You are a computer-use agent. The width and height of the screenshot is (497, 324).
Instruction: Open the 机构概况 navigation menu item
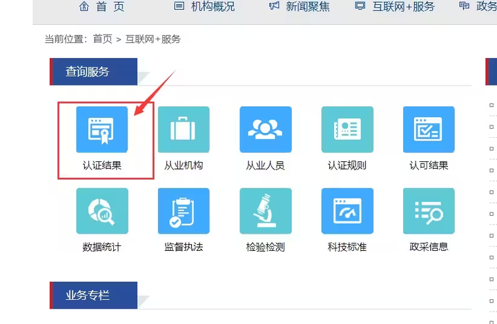click(x=205, y=7)
